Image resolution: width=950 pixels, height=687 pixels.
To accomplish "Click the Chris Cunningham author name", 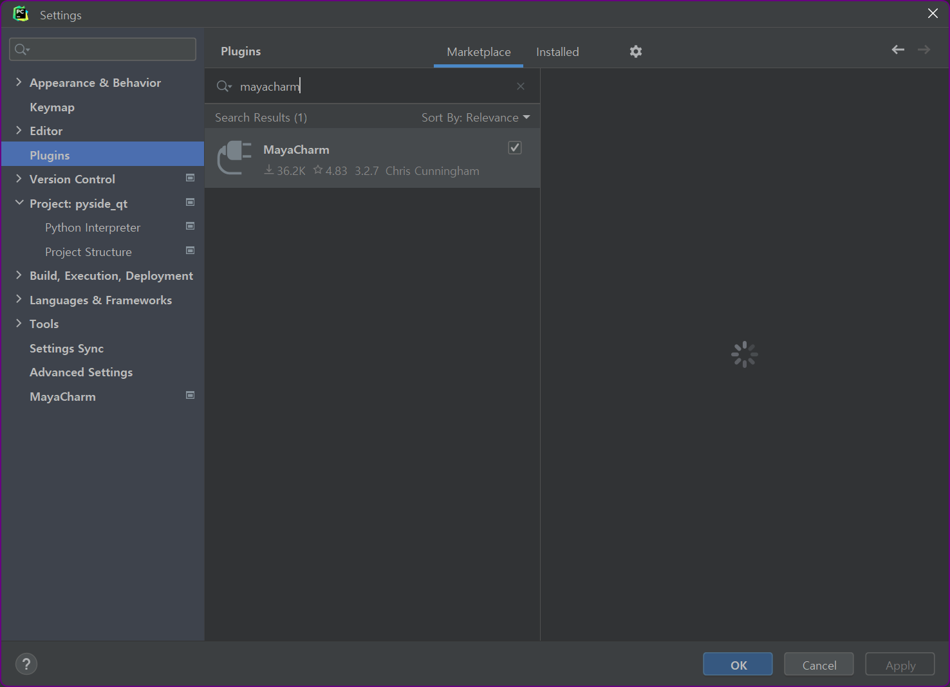I will (x=433, y=171).
